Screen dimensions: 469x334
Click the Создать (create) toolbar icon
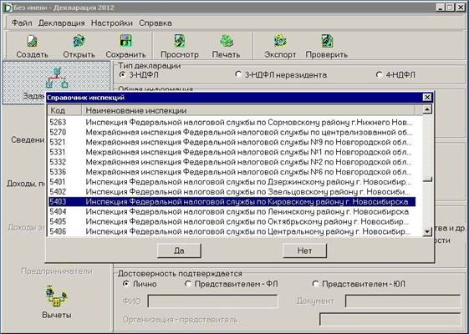click(32, 42)
